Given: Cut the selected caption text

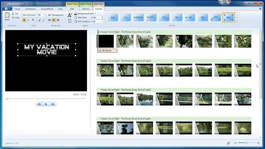Looking at the screenshot, I should (x=15, y=14).
